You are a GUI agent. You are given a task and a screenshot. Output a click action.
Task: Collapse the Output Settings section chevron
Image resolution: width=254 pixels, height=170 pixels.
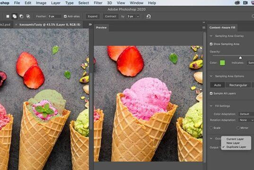(x=211, y=138)
